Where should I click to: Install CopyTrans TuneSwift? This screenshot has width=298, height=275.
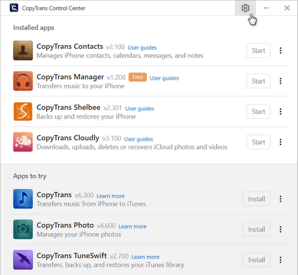(257, 260)
